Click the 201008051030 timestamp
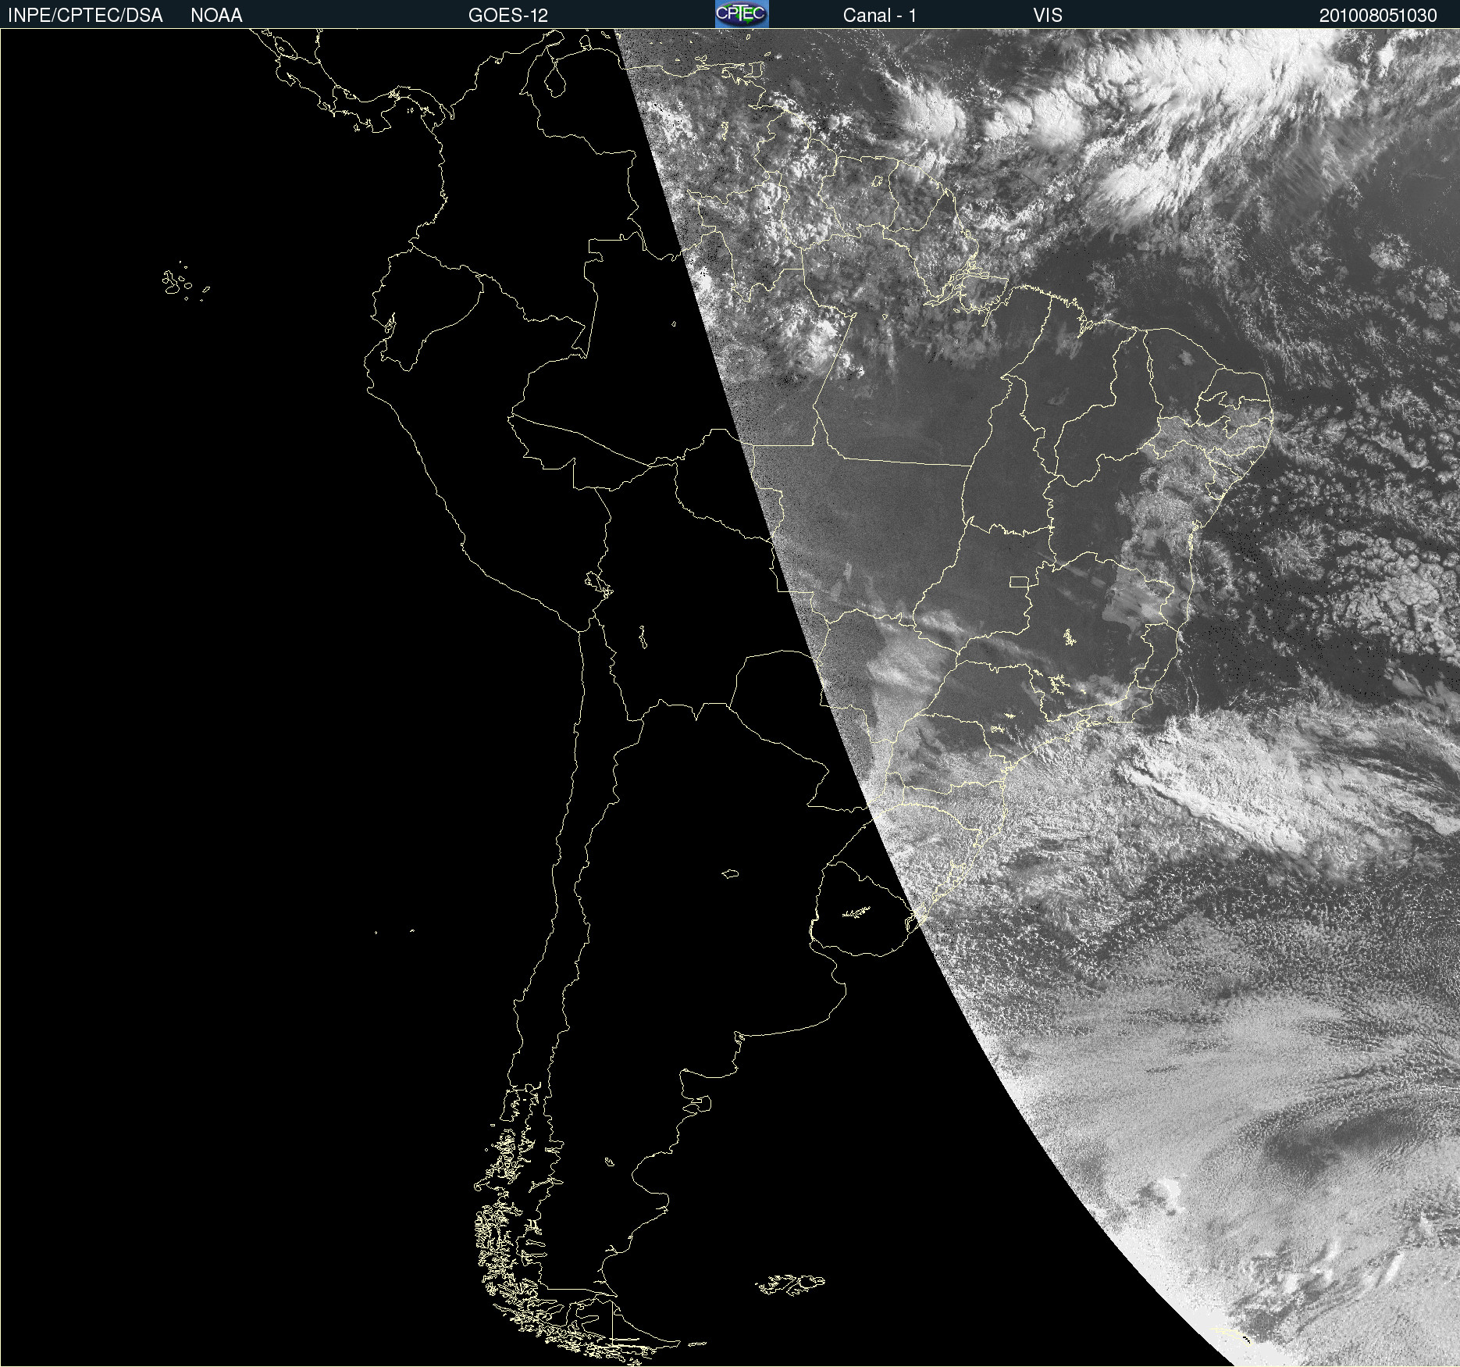The width and height of the screenshot is (1460, 1367). point(1378,16)
